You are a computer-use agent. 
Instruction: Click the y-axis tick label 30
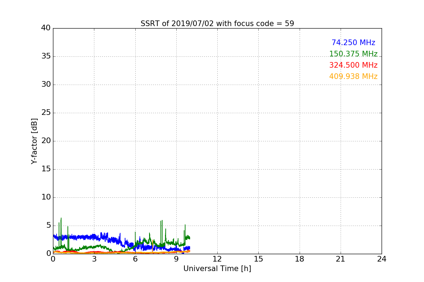(46, 85)
